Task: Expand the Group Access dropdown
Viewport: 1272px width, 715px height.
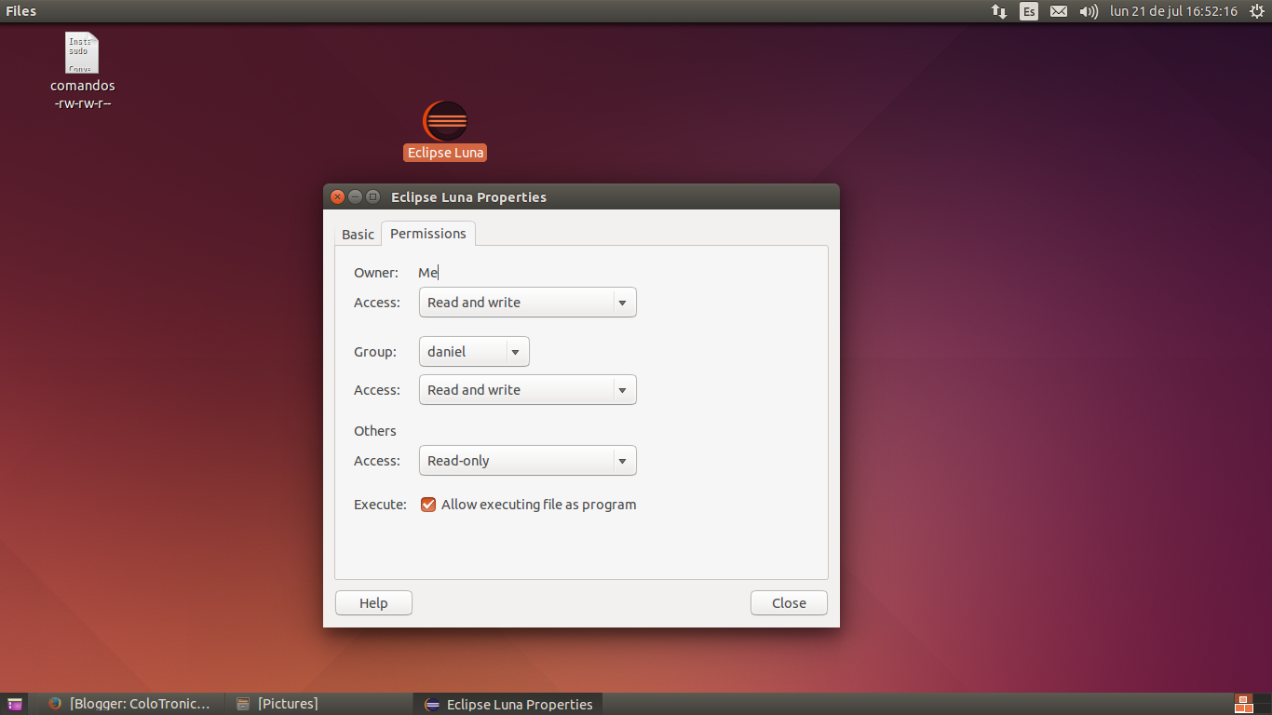Action: pos(528,390)
